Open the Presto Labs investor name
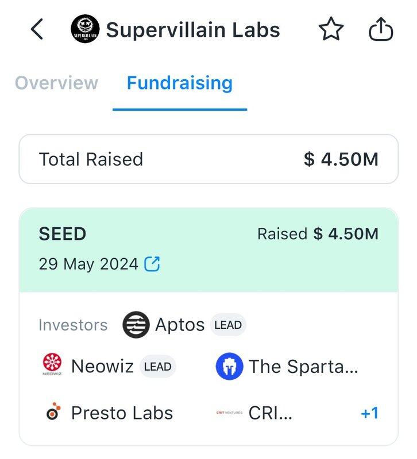Viewport: 417px width, 459px height. (x=122, y=413)
